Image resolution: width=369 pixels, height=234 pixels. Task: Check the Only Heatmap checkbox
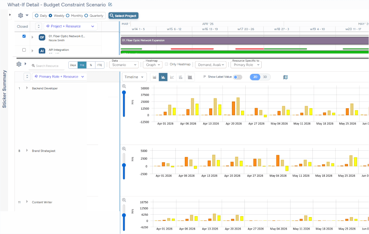click(166, 64)
